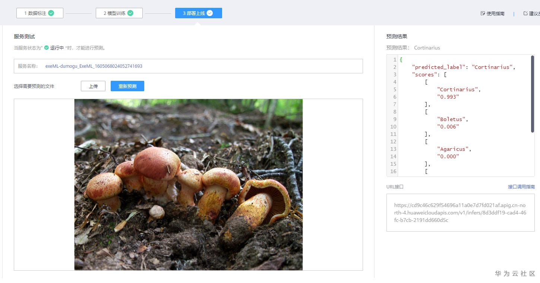Click the 上传 upload button
This screenshot has width=540, height=283.
93,86
